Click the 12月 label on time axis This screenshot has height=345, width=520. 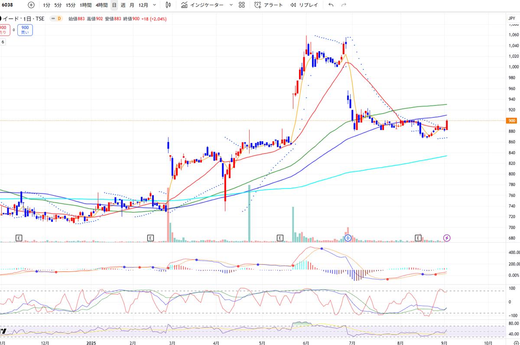pyautogui.click(x=45, y=342)
